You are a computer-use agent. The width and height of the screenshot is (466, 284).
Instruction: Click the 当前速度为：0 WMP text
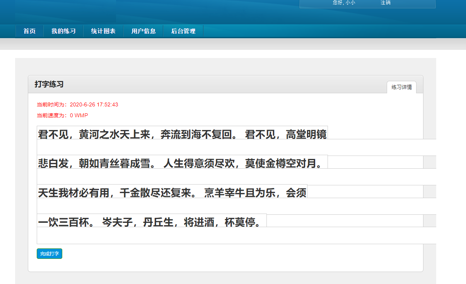(x=63, y=115)
